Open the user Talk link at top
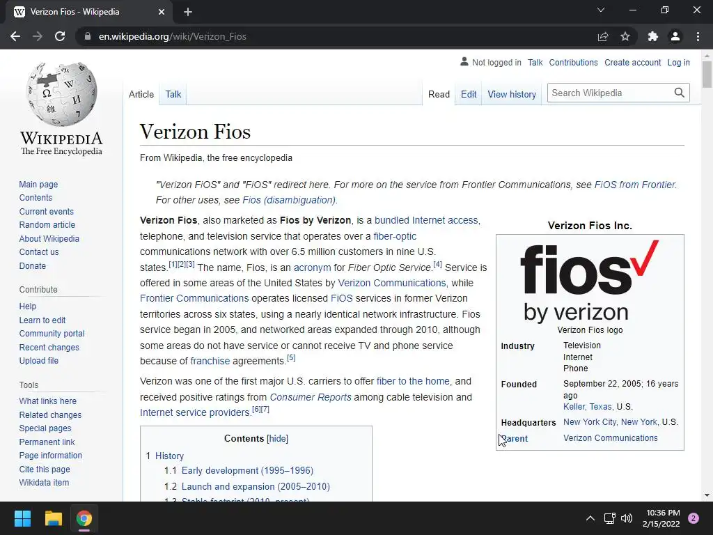Image resolution: width=713 pixels, height=535 pixels. [x=535, y=62]
